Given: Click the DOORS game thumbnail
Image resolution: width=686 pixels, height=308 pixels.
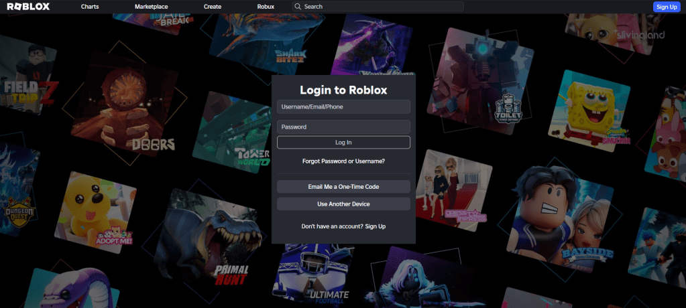Looking at the screenshot, I should [x=125, y=104].
